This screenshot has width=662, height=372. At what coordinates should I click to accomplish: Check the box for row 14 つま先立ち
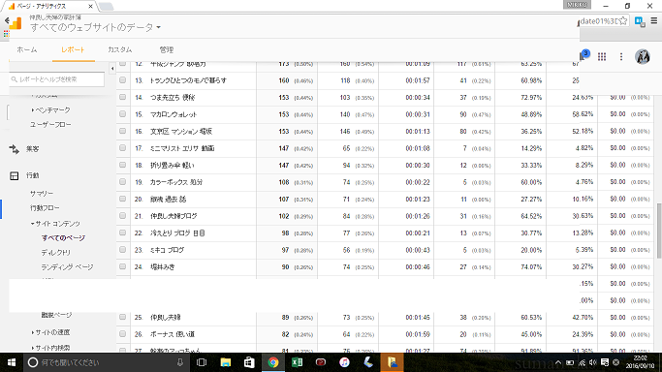tap(122, 97)
